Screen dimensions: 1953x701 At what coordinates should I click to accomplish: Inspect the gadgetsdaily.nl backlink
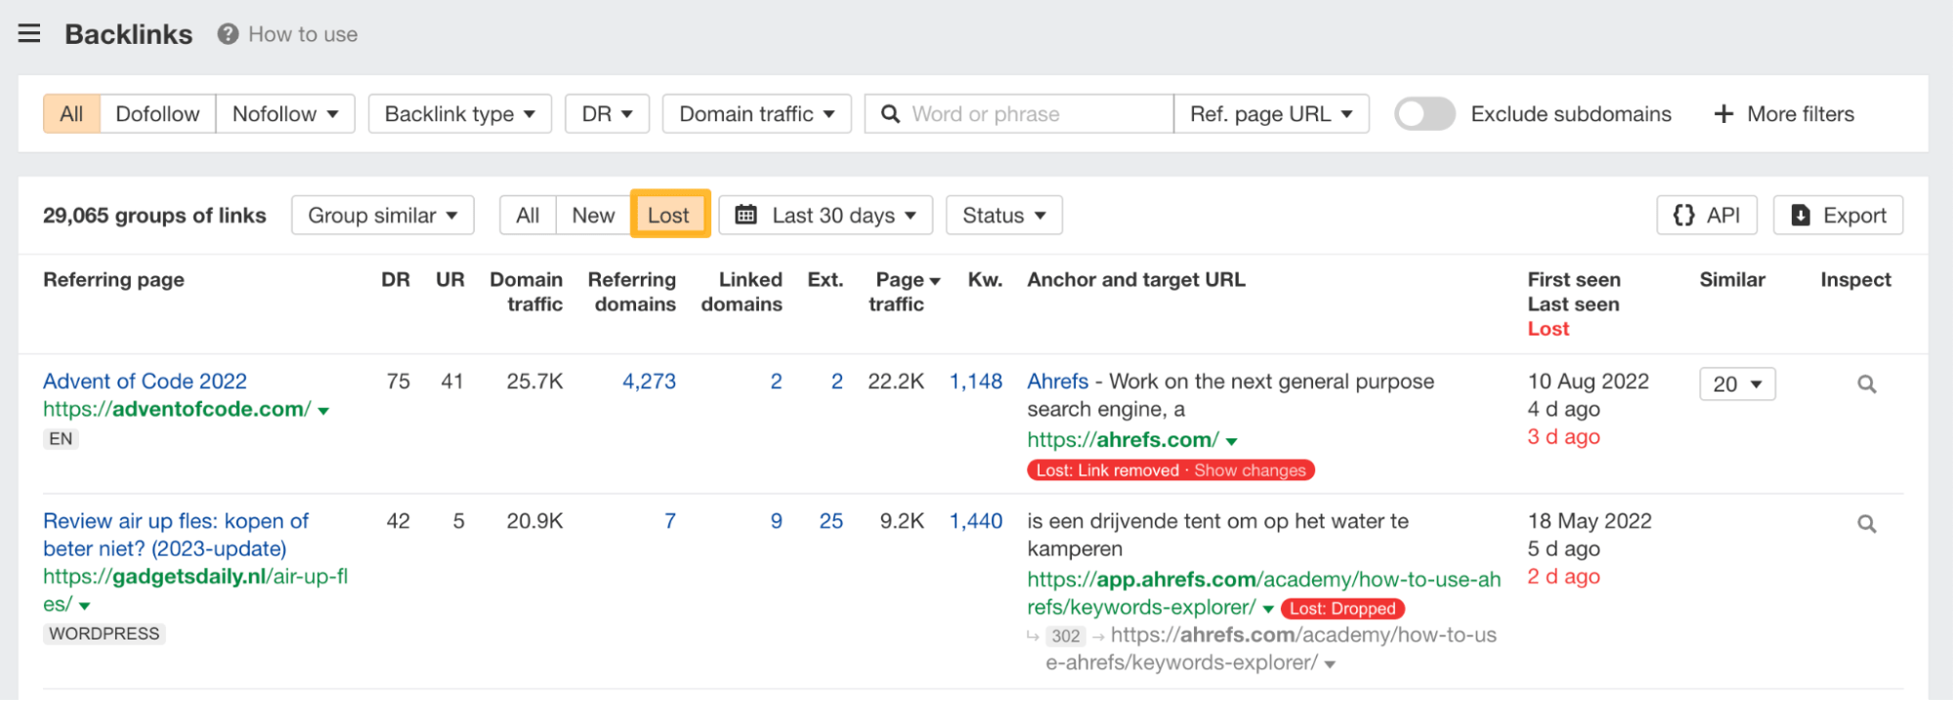coord(1866,523)
